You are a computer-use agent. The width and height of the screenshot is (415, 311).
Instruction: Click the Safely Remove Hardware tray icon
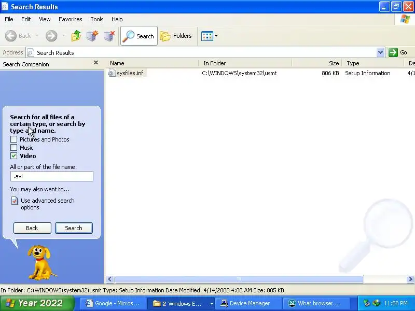click(x=367, y=303)
